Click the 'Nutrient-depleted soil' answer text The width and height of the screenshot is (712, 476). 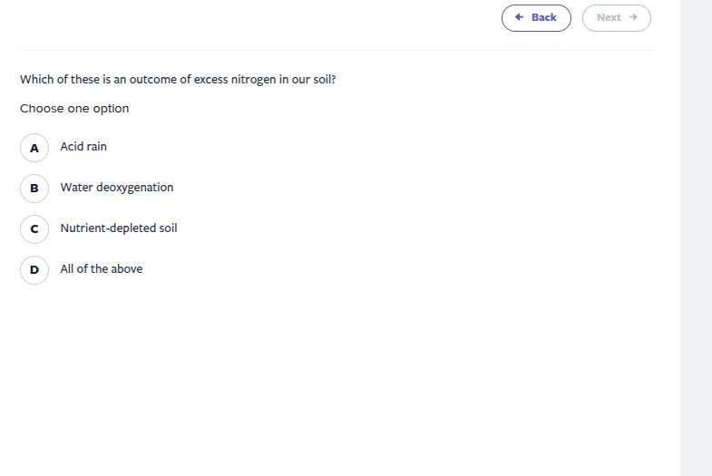118,228
